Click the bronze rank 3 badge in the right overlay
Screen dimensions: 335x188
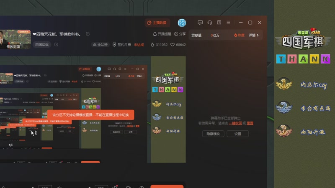tap(284, 130)
